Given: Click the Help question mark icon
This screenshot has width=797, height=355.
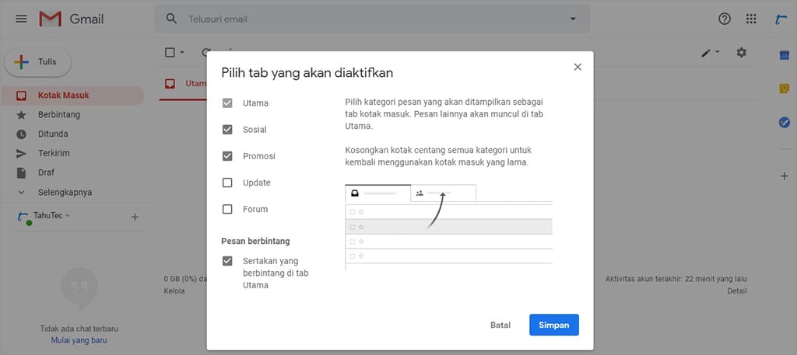Looking at the screenshot, I should 725,19.
